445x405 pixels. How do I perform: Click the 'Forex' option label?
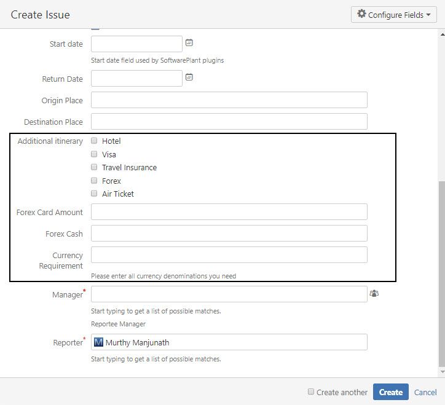[111, 181]
